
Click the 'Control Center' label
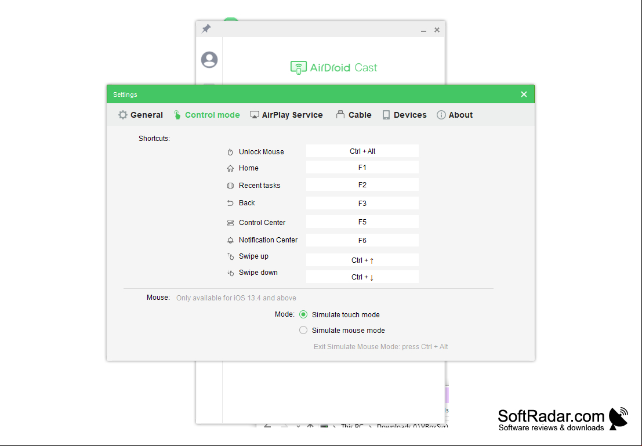point(262,223)
